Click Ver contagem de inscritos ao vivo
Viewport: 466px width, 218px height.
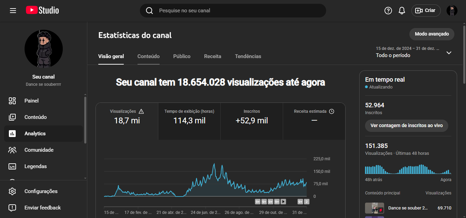(407, 125)
